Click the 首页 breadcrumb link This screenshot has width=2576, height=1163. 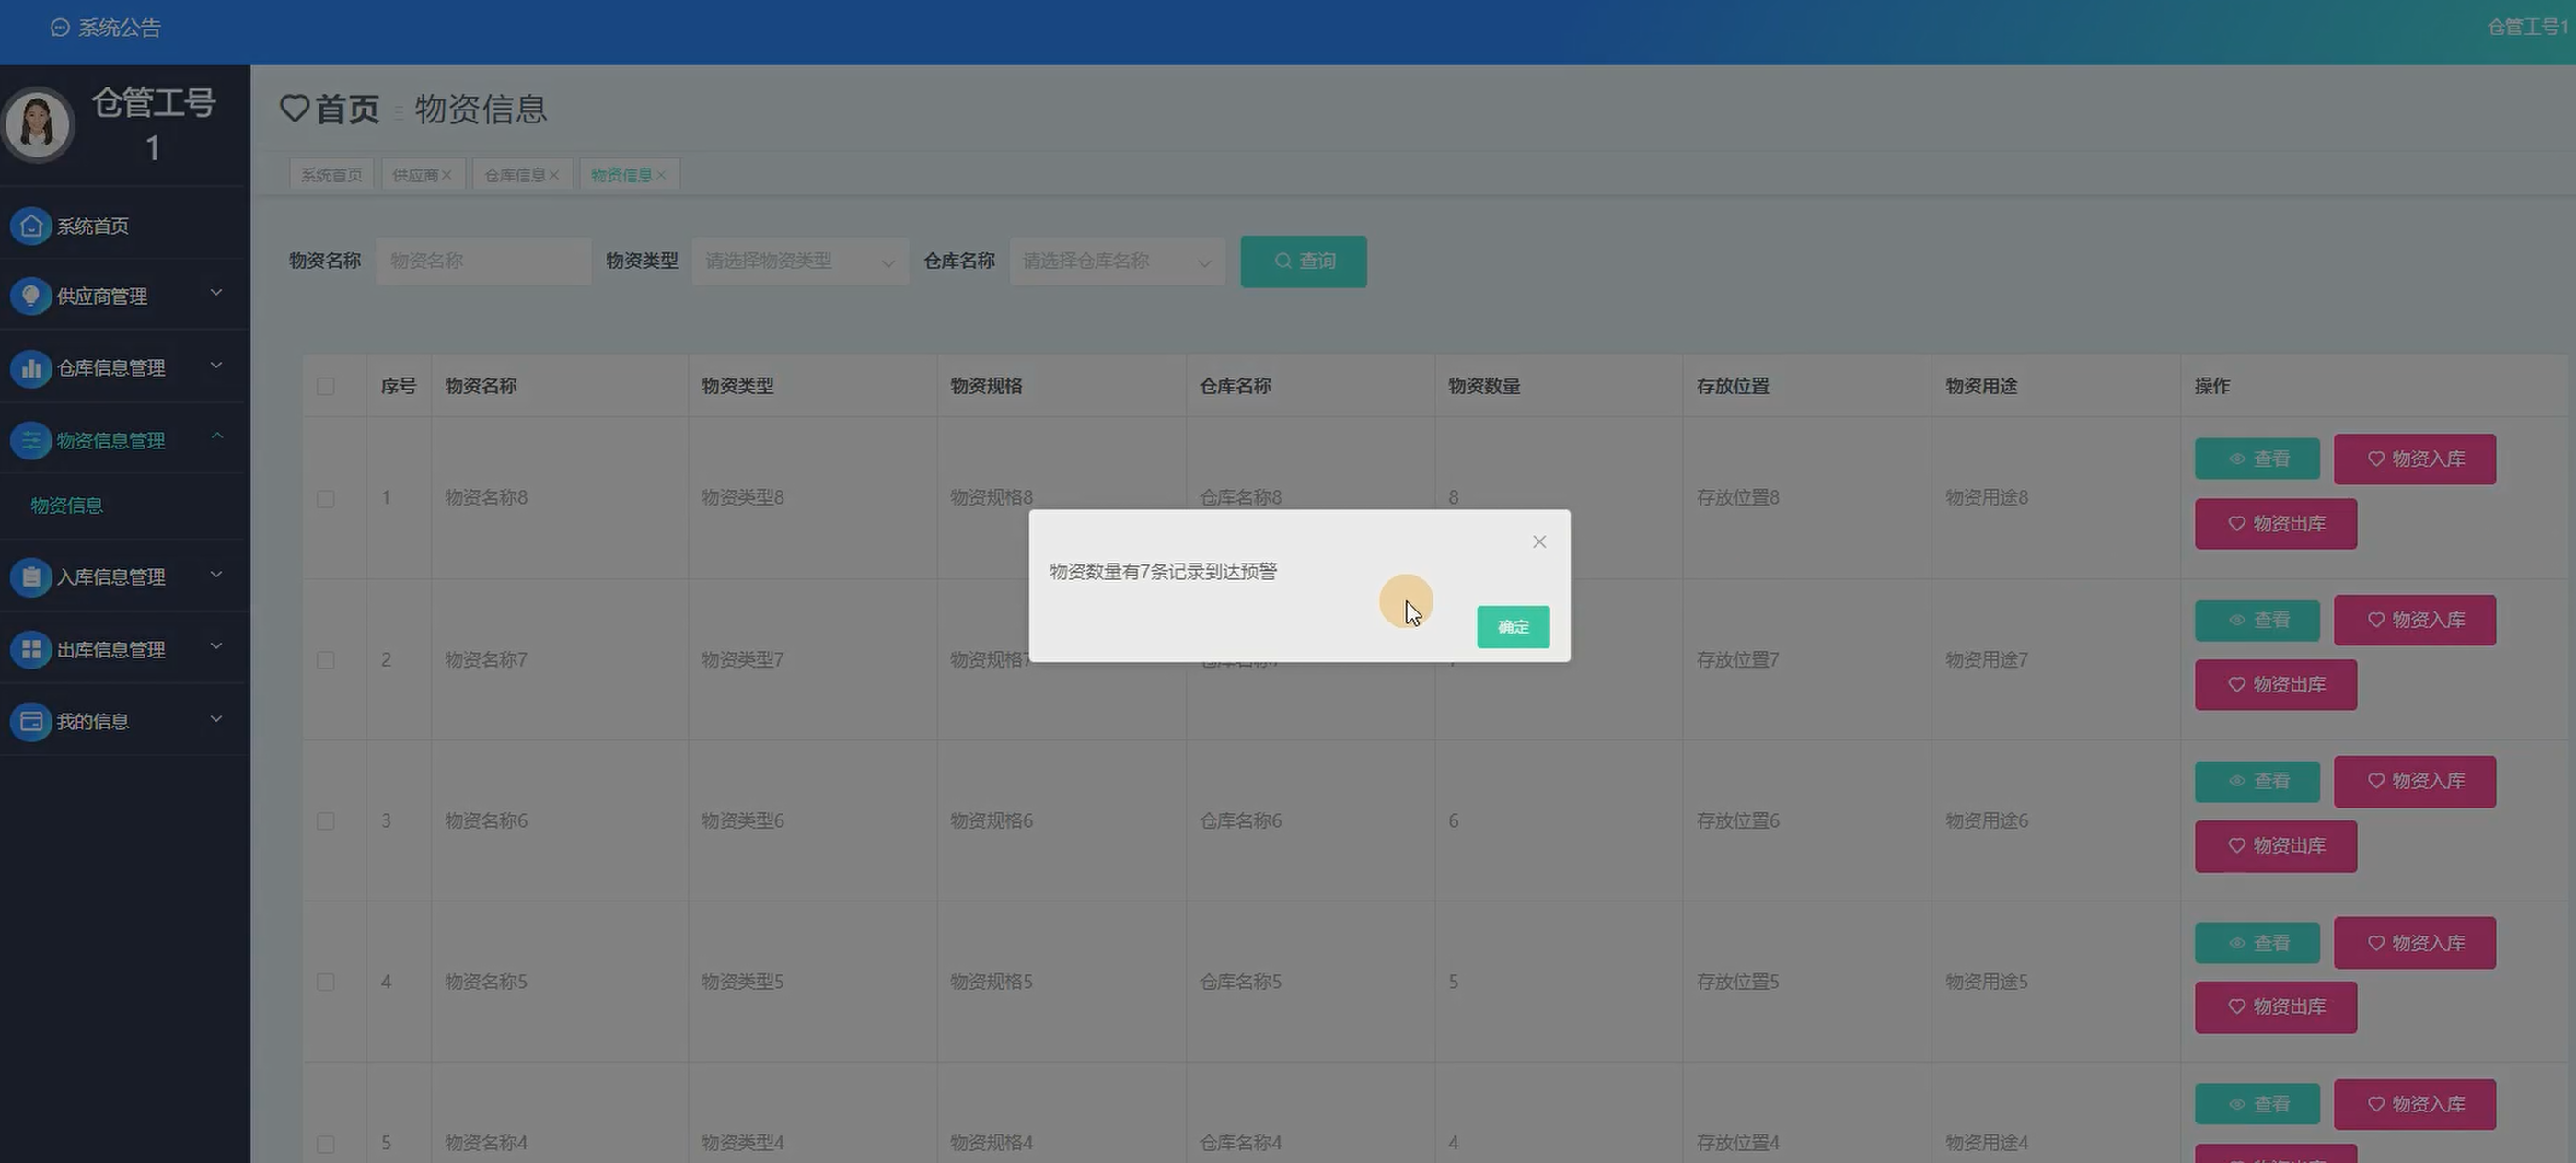tap(347, 109)
